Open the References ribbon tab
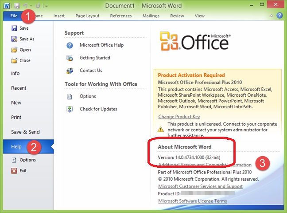Viewport: 287px width, 213px height. click(x=121, y=16)
